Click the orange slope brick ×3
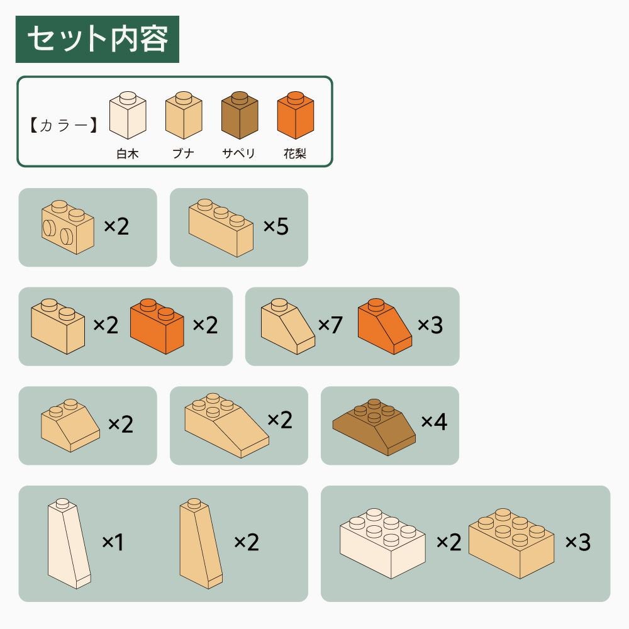Screen dimensions: 629x629 pos(385,326)
